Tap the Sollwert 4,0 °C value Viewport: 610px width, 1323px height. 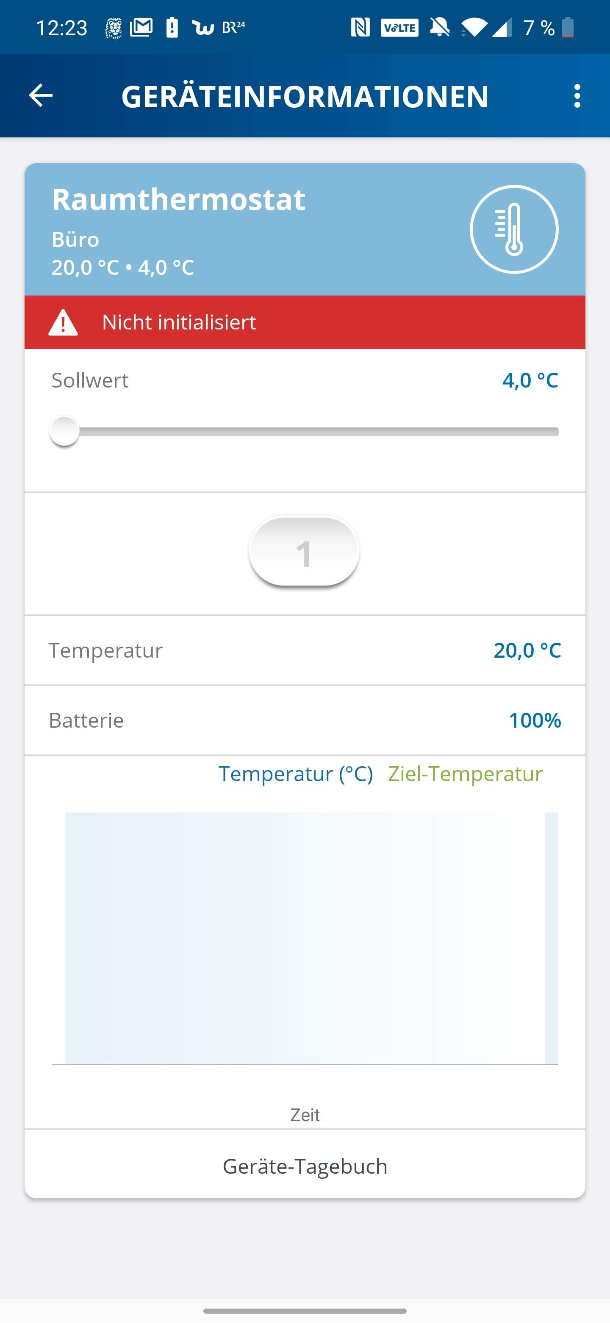pos(530,380)
